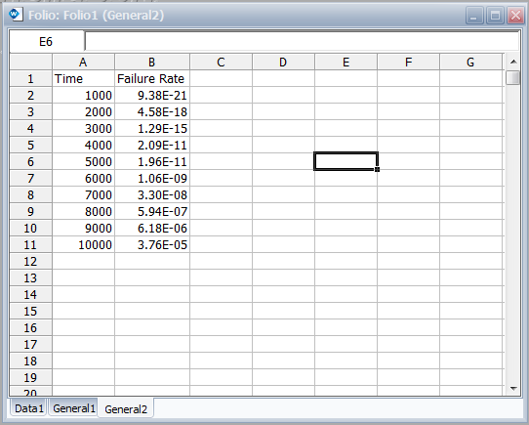The image size is (529, 425).
Task: Minimize the Folio window
Action: [x=474, y=16]
